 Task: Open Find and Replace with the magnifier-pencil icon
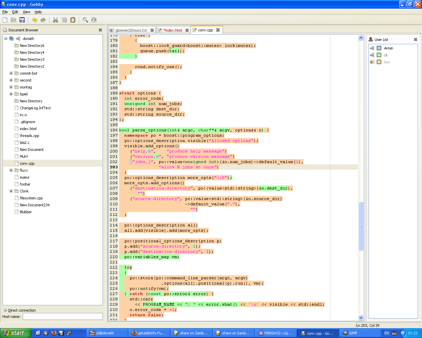94,20
